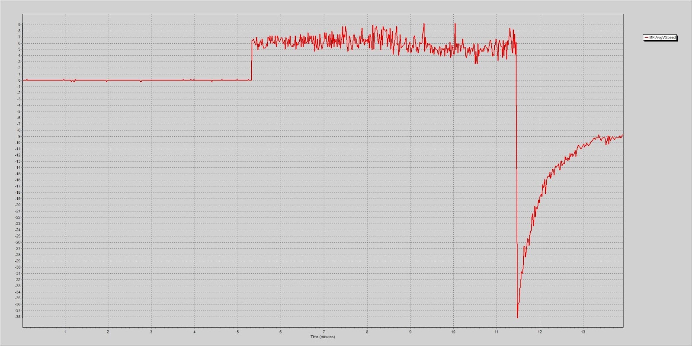This screenshot has height=346, width=692.
Task: Click the y-axis label '-10'
Action: [18, 143]
